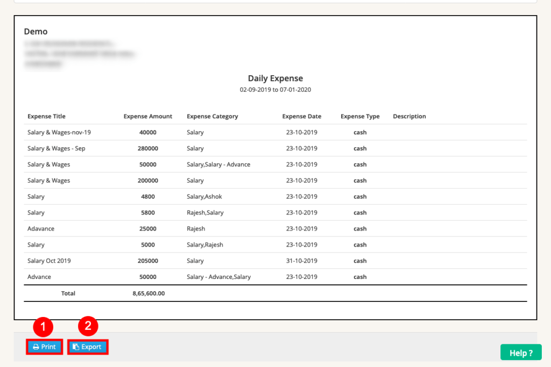Click the red numbered marker 1 above Print

(x=44, y=326)
